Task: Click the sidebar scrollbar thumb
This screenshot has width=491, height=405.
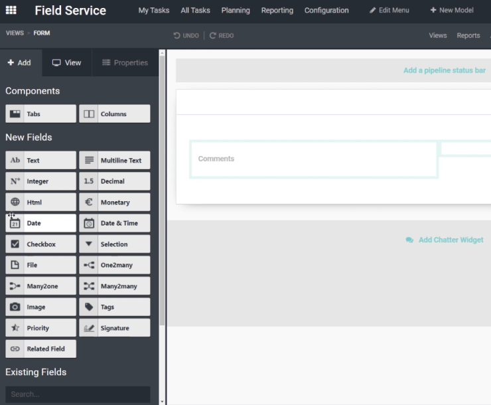Action: (x=162, y=191)
